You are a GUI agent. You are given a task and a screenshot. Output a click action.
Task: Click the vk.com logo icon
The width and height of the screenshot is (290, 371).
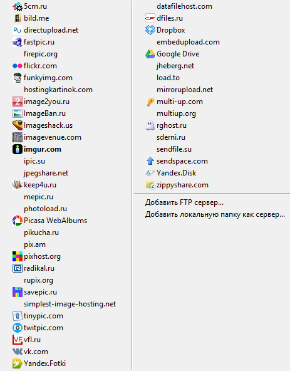point(18,352)
